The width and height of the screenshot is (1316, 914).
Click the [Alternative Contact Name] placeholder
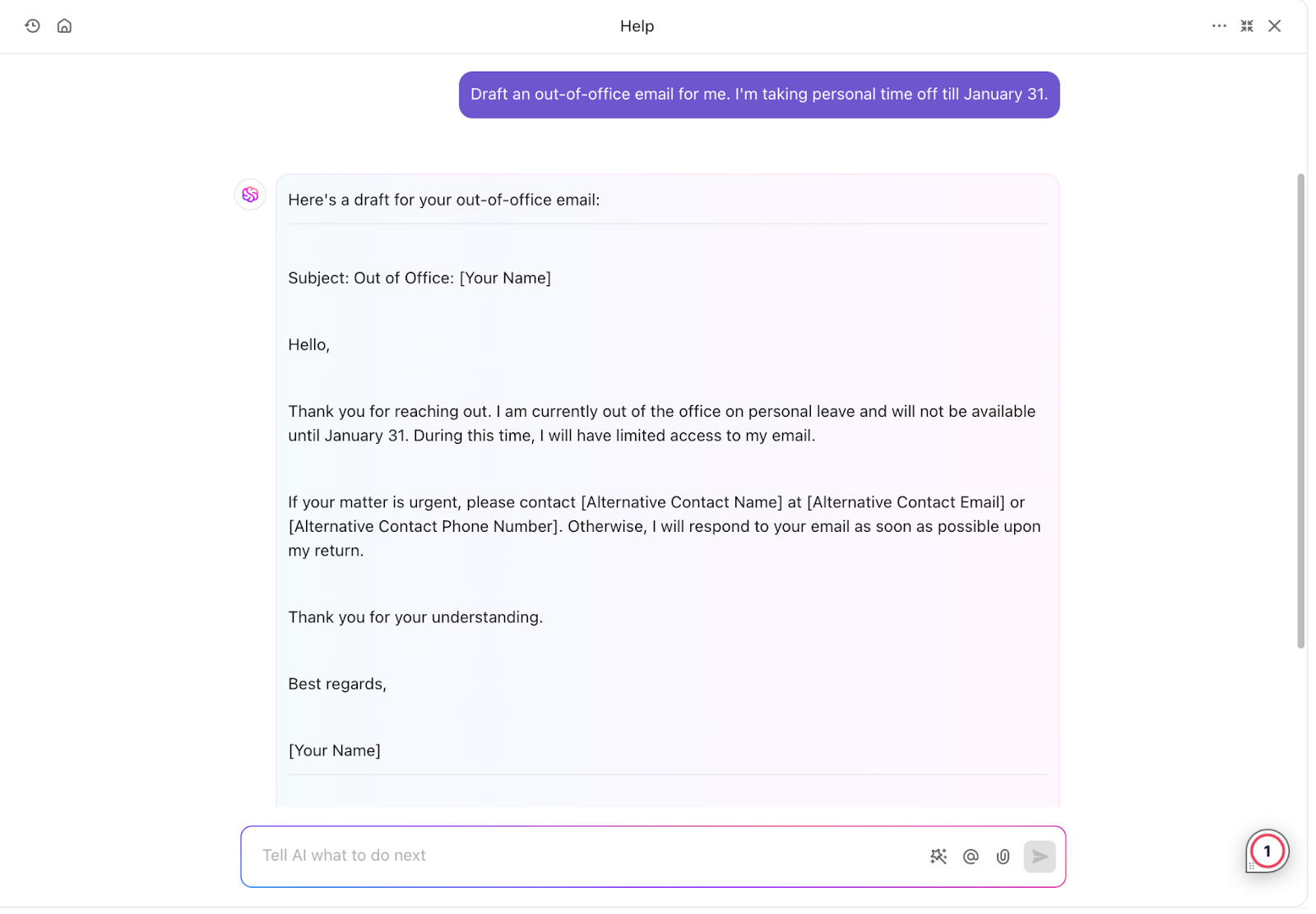682,502
